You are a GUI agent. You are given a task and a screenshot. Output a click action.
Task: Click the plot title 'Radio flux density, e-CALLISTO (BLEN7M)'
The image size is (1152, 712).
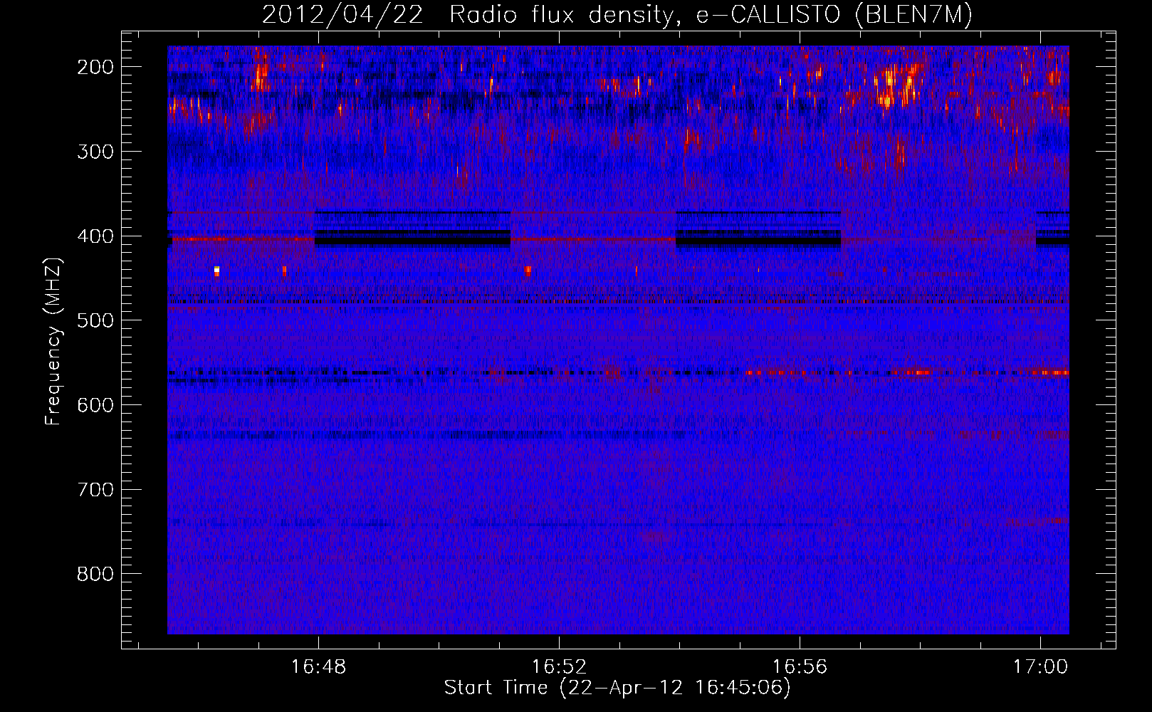point(711,15)
